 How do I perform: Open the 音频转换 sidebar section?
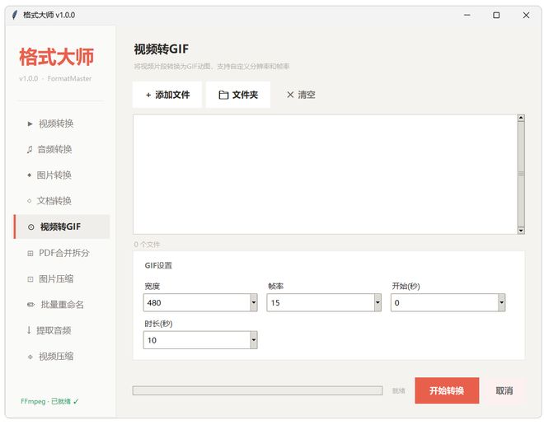(62, 149)
